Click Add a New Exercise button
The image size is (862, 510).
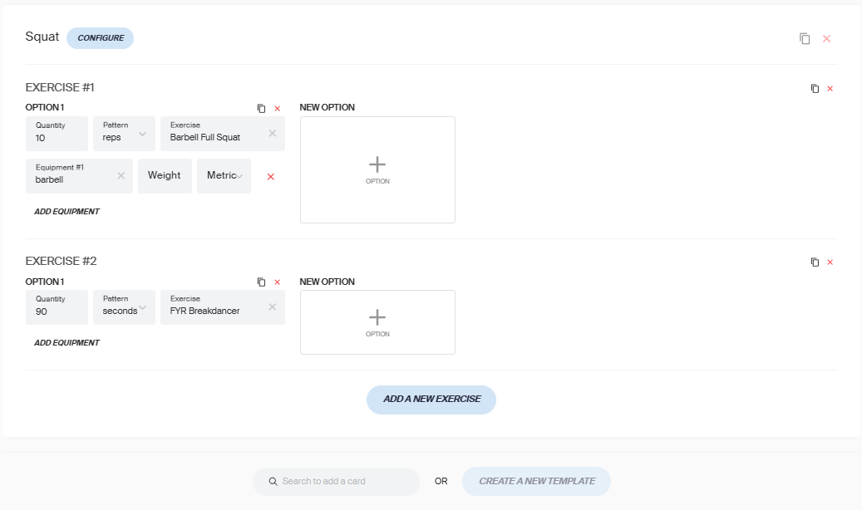pos(431,400)
